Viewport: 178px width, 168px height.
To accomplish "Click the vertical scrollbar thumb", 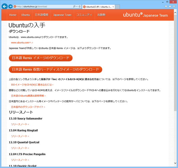I will tap(175, 63).
